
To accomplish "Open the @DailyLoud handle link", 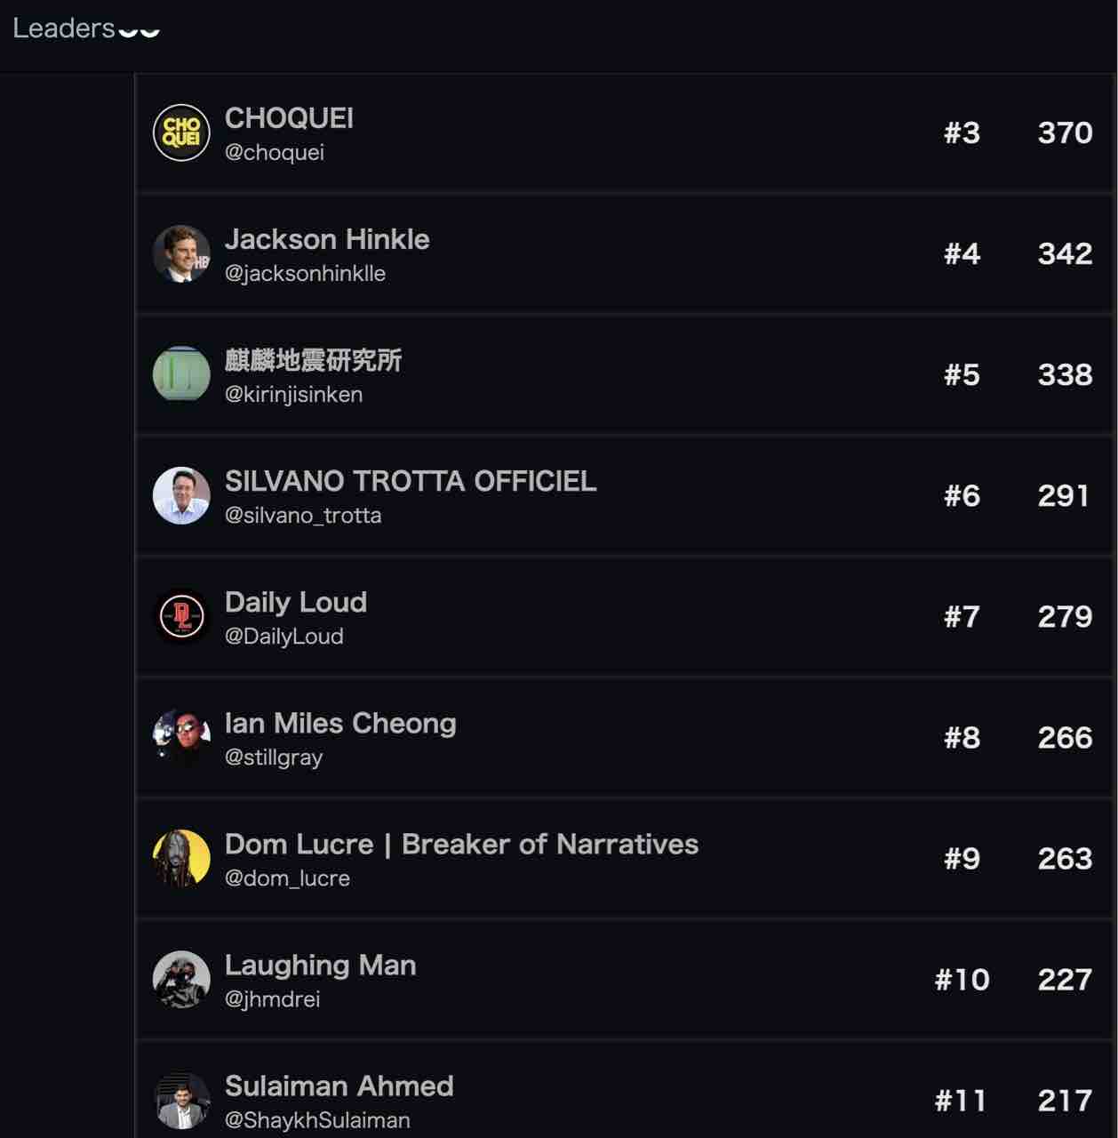I will click(283, 637).
